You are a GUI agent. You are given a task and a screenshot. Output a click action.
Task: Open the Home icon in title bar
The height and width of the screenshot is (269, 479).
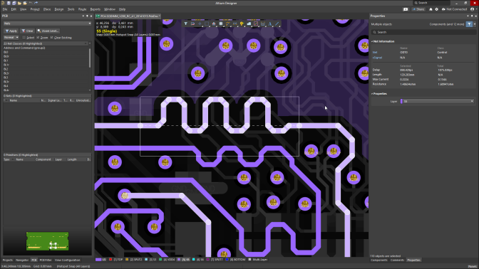pos(431,9)
